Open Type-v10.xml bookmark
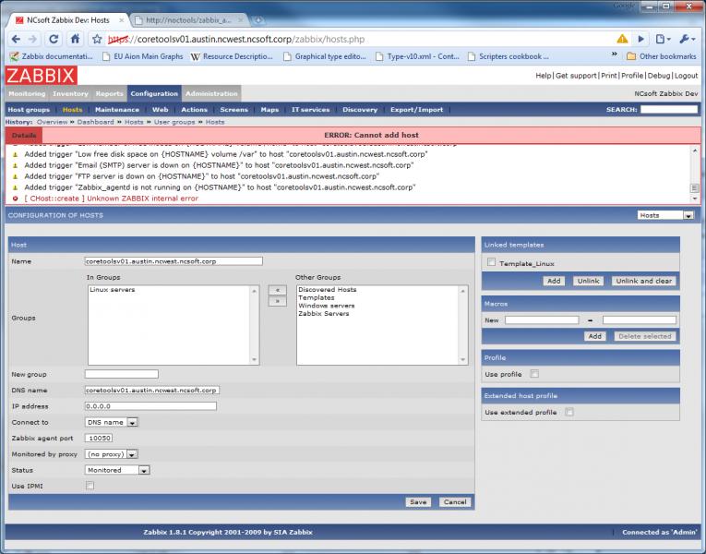The image size is (706, 554). (417, 56)
